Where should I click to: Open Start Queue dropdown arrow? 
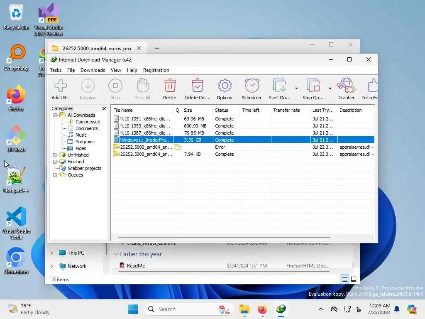(x=296, y=88)
